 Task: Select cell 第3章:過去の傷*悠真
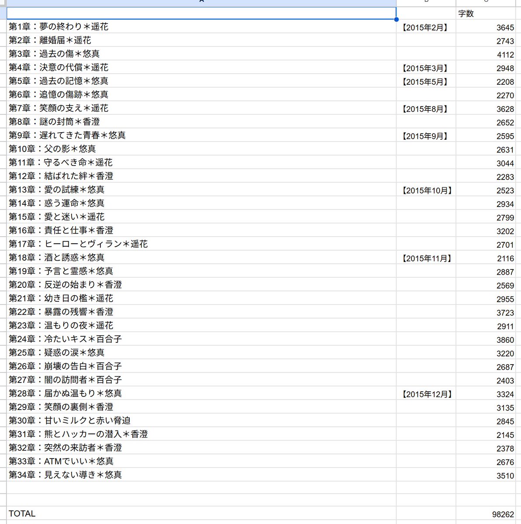tap(201, 54)
